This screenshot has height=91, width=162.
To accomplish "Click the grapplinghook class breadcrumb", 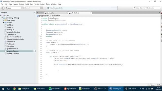I will (44, 16).
